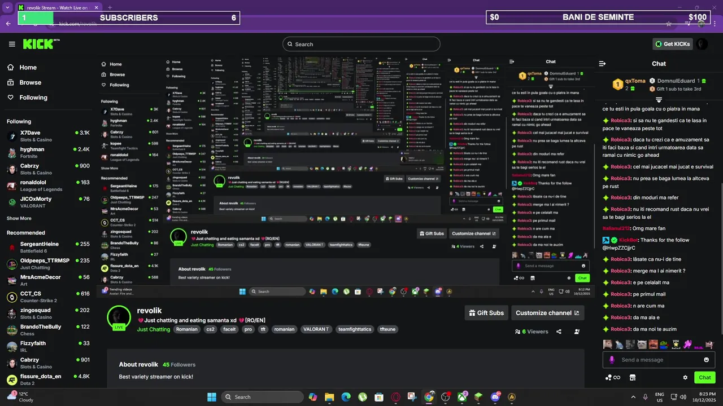Image resolution: width=723 pixels, height=406 pixels.
Task: Click the purple microphone icon in chat input
Action: (612, 360)
